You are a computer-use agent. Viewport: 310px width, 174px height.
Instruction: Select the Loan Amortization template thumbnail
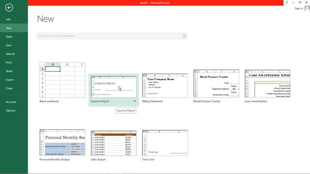(x=267, y=84)
